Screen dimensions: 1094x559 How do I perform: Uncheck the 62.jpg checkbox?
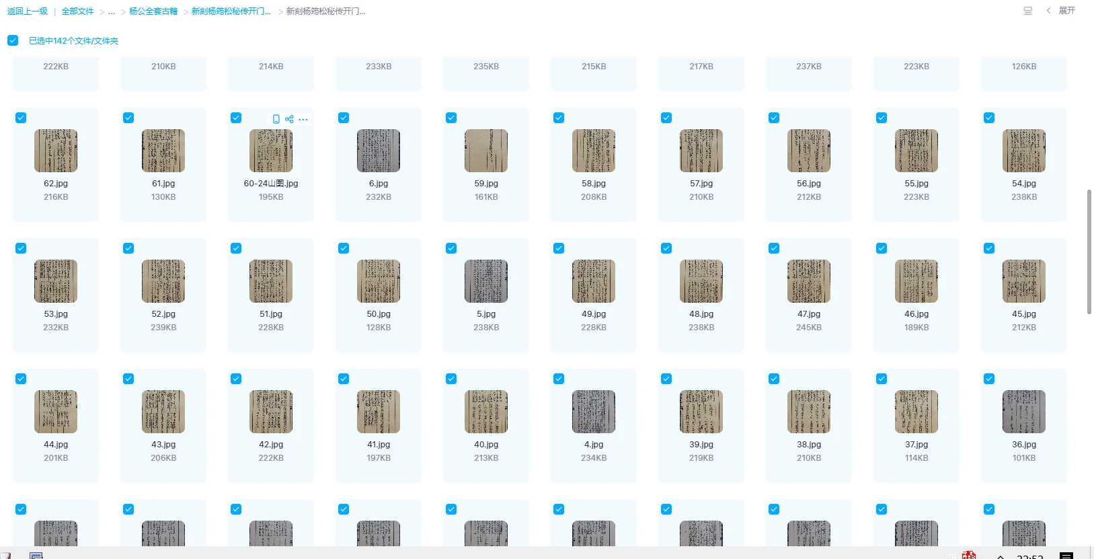[x=21, y=118]
